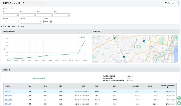This screenshot has width=181, height=106.
Task: Click the Google logo on the map
Action: click(x=95, y=62)
